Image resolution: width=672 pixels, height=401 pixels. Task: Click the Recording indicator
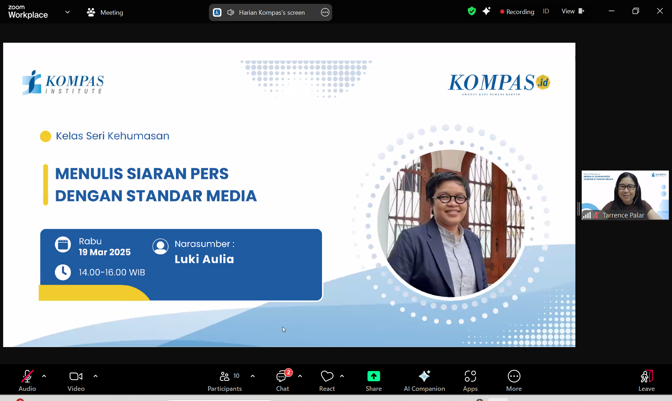(517, 12)
